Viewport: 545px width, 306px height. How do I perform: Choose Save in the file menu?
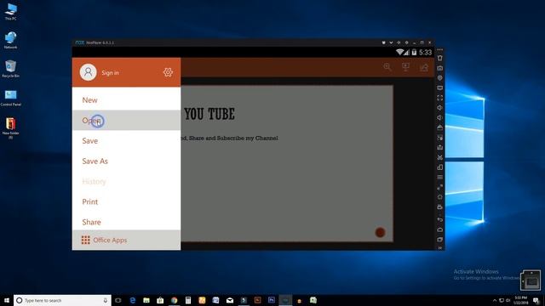[x=127, y=140]
